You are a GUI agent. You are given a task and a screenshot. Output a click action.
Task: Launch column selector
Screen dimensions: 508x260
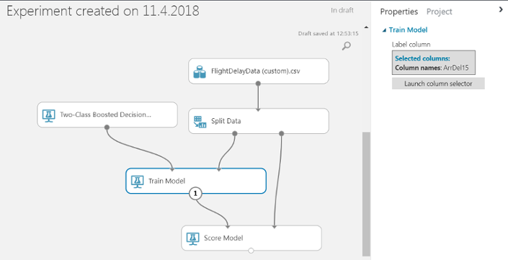point(438,84)
